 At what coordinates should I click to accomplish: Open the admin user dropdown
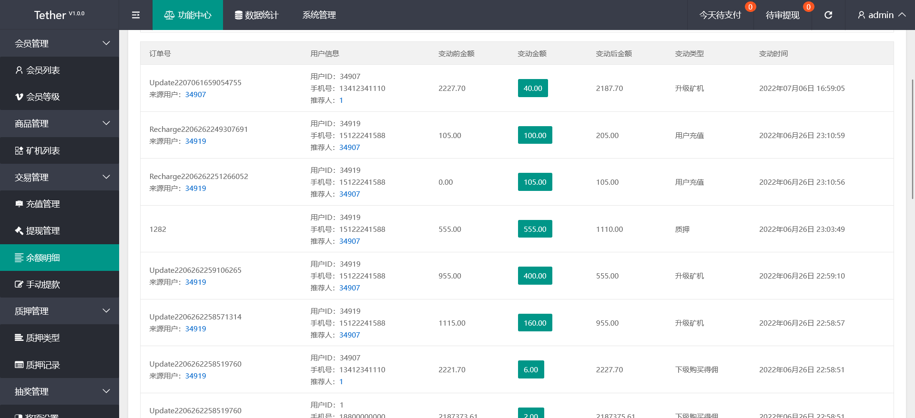pyautogui.click(x=881, y=15)
